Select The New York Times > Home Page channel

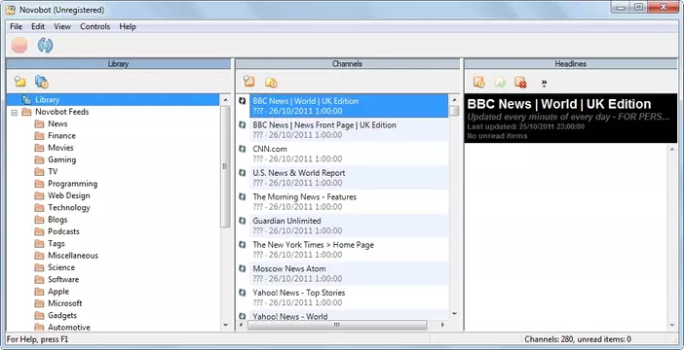(349, 250)
